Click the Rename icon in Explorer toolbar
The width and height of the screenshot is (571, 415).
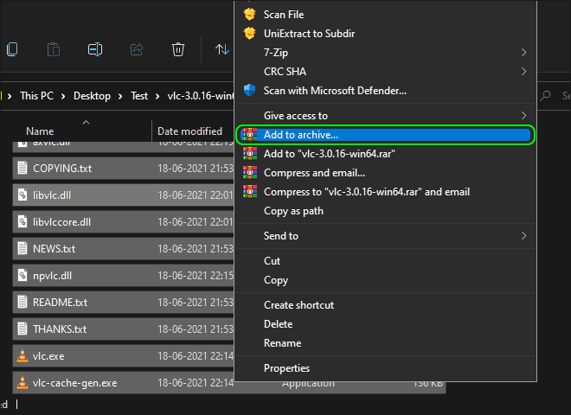pyautogui.click(x=95, y=49)
